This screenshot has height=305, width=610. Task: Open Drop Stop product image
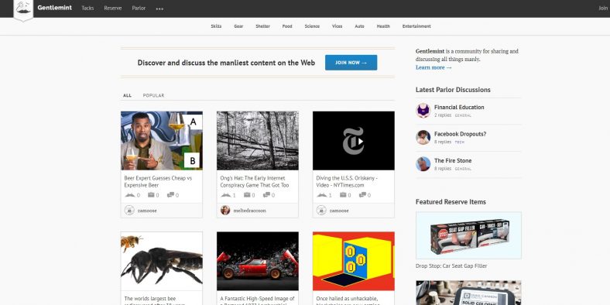468,235
